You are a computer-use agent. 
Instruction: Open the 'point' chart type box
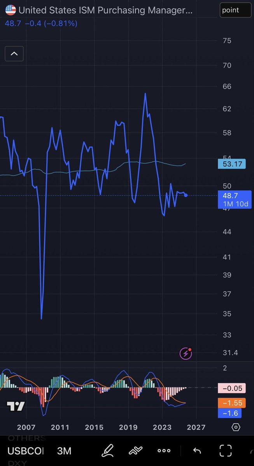pyautogui.click(x=236, y=10)
